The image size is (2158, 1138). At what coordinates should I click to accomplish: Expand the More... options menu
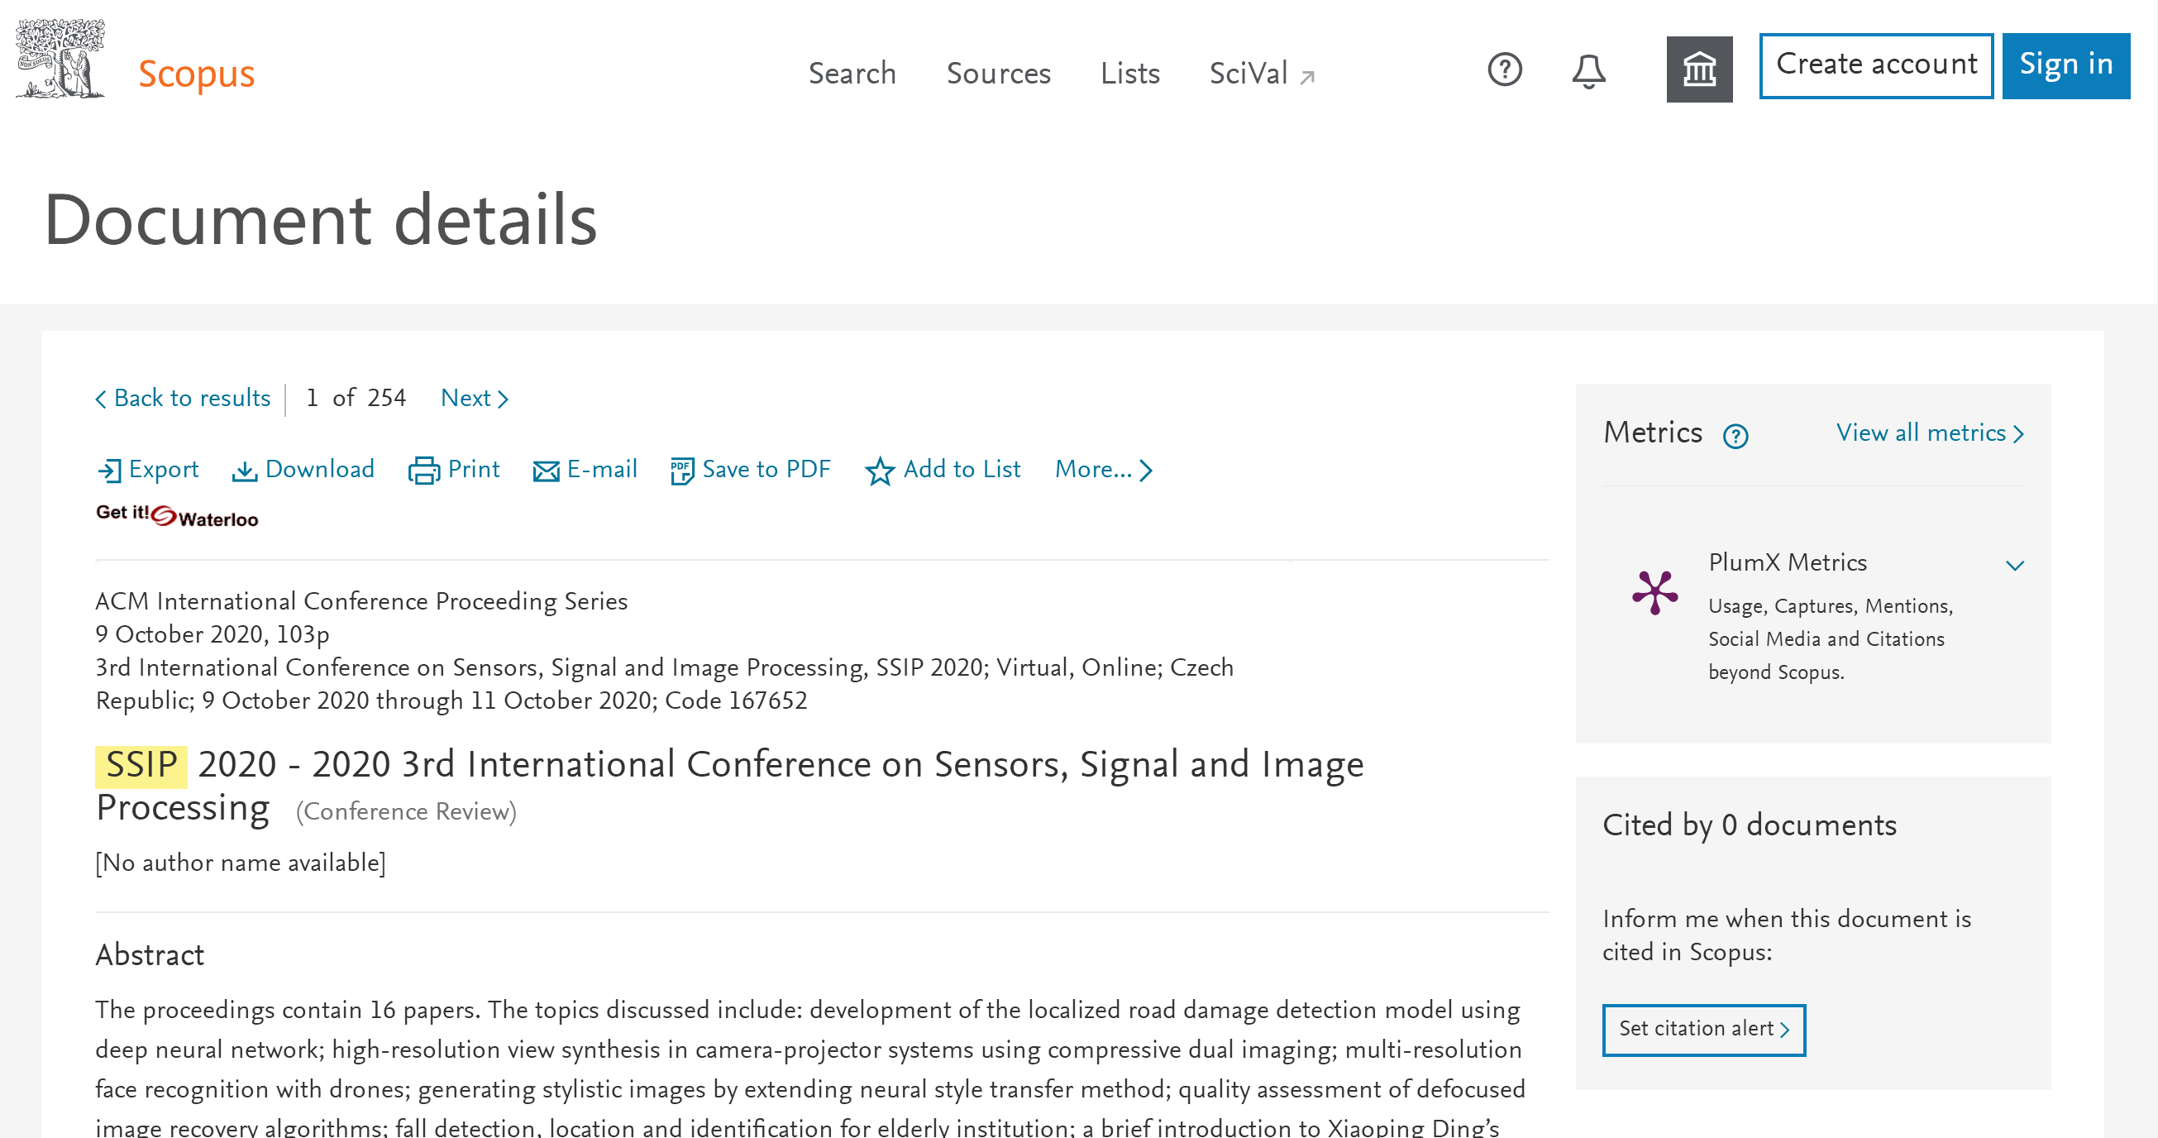(1103, 469)
